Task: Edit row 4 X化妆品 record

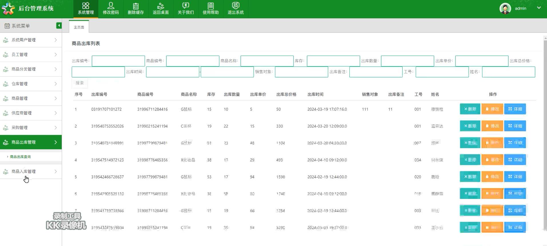Action: [x=492, y=160]
